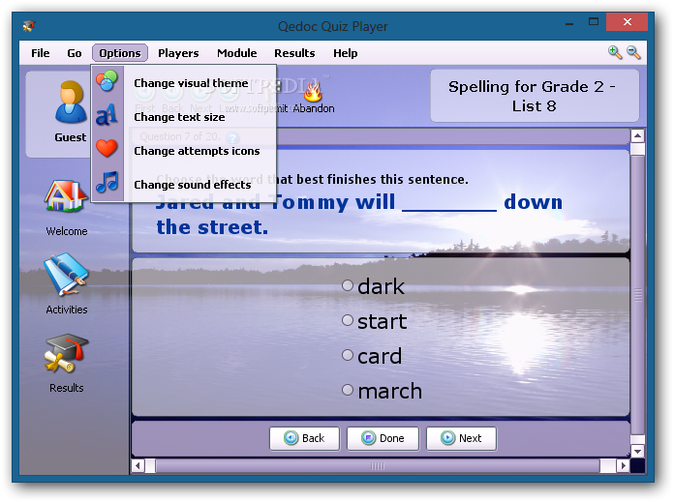This screenshot has width=674, height=502.
Task: Open the Activities notebook icon
Action: click(x=66, y=274)
